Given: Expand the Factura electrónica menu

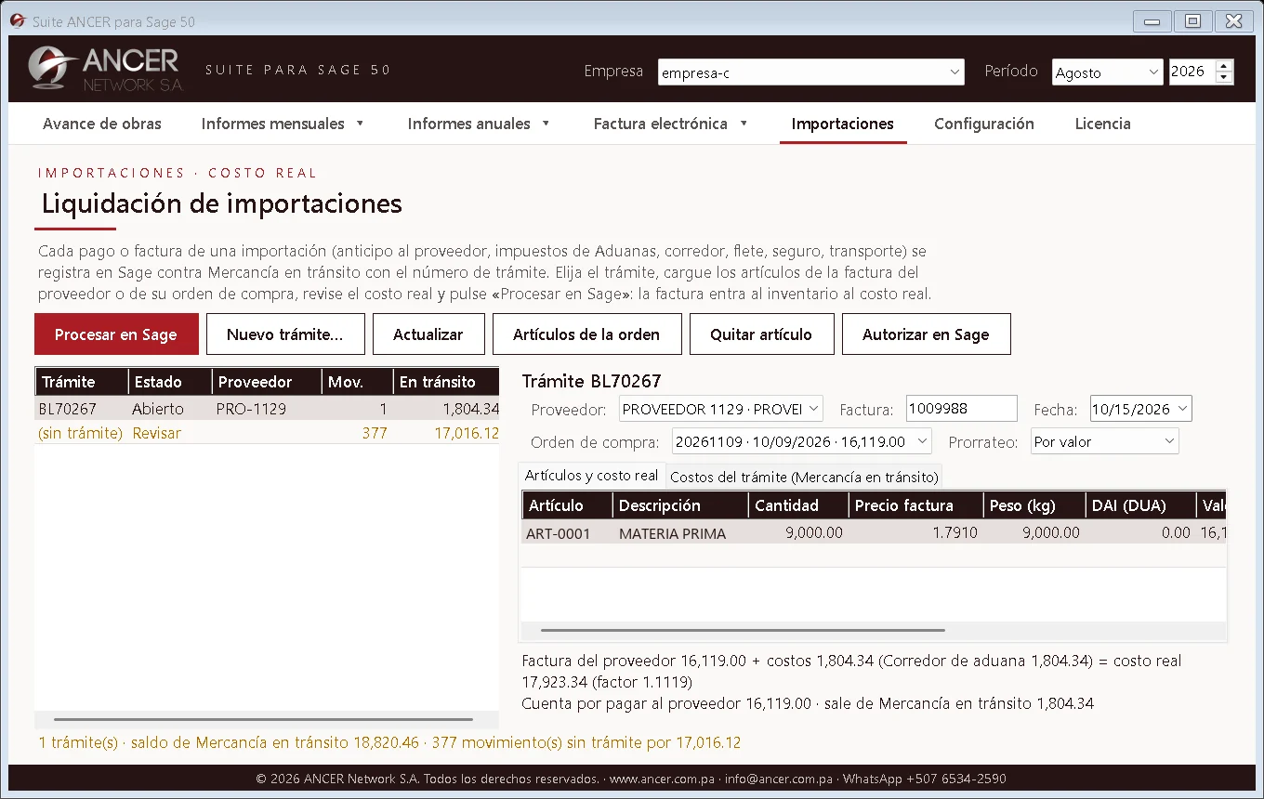Looking at the screenshot, I should pos(671,124).
